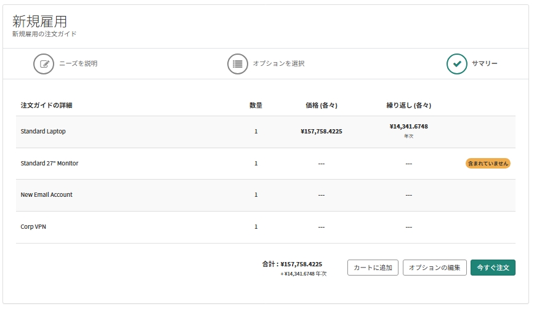Submit with the 今すぐ注文 button
The width and height of the screenshot is (534, 310).
click(493, 268)
